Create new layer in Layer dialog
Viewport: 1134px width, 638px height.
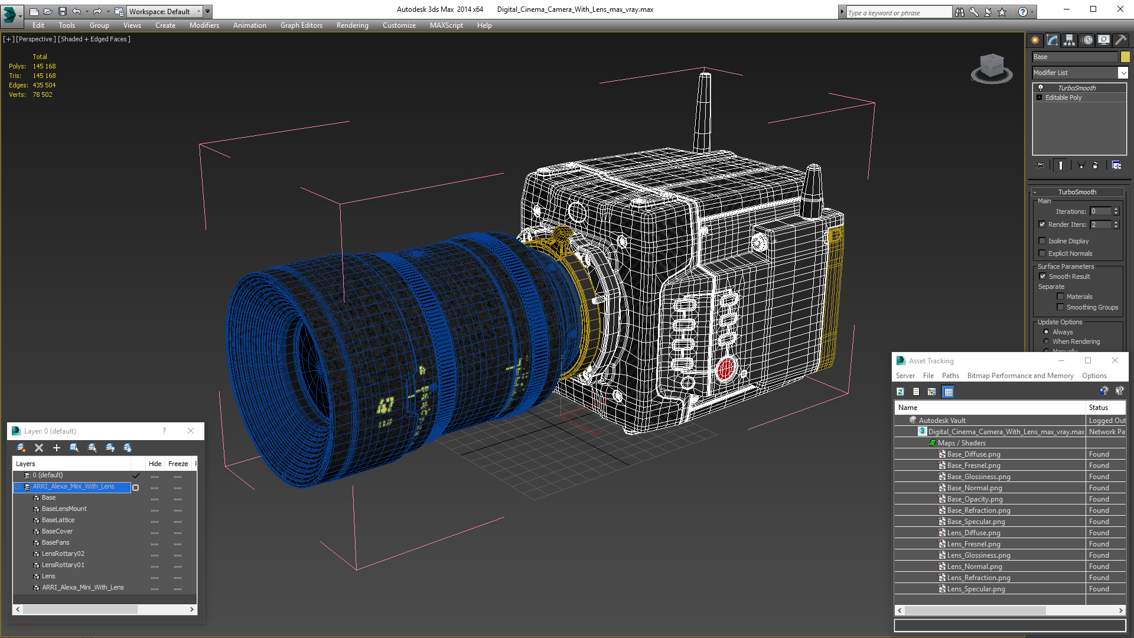click(21, 448)
